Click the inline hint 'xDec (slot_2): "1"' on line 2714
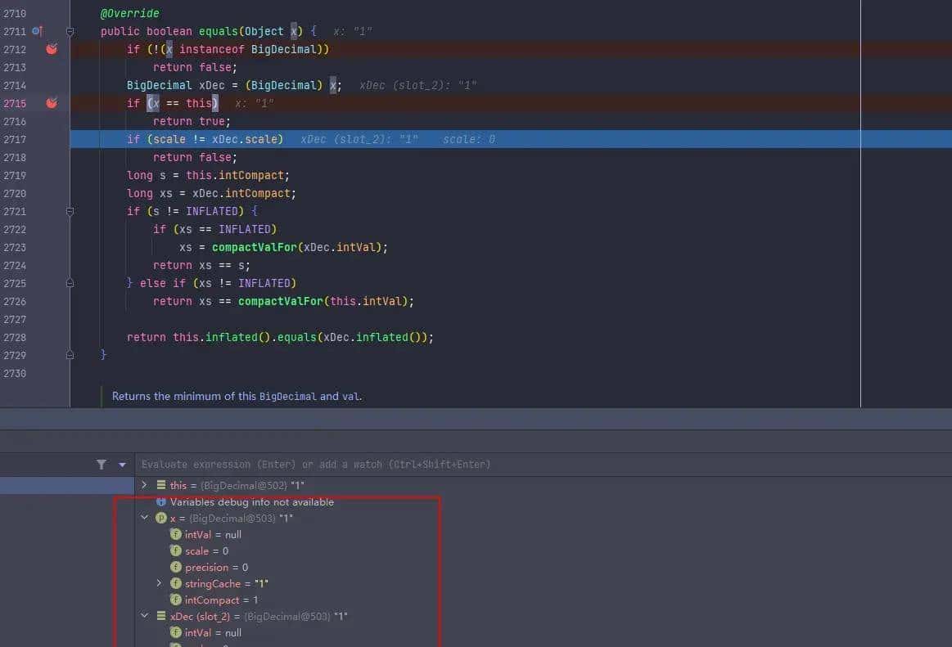The image size is (952, 647). [417, 86]
